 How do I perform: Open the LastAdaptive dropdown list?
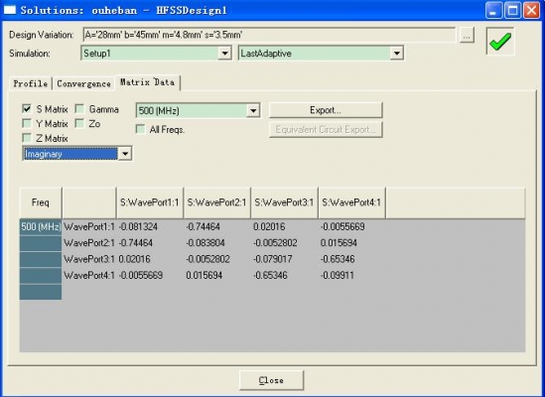pyautogui.click(x=396, y=54)
